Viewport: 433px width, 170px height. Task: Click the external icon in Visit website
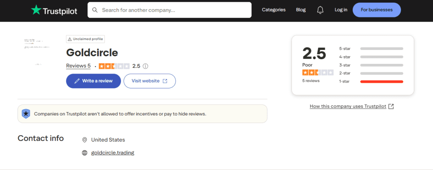click(165, 81)
